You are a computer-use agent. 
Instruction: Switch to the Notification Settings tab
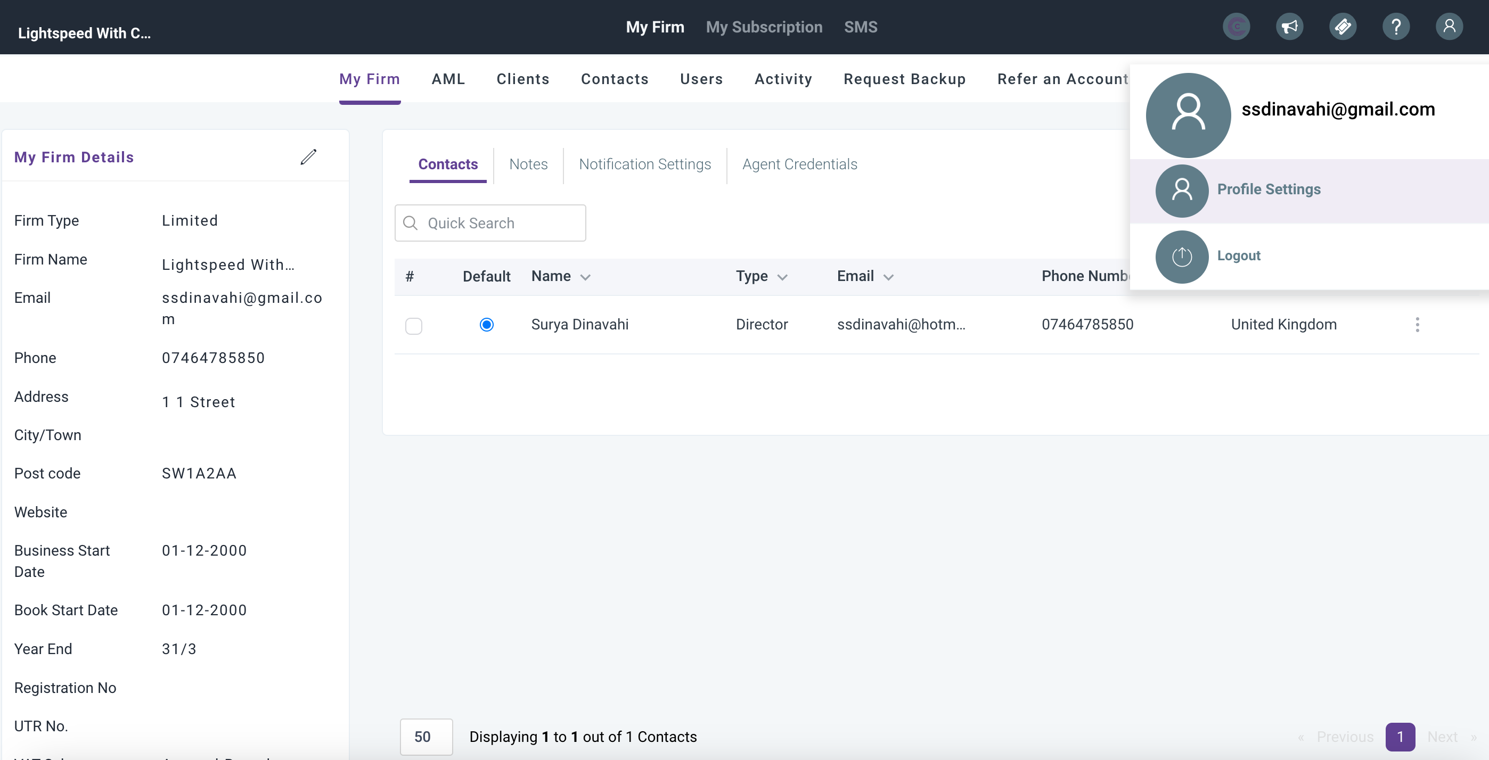coord(644,164)
